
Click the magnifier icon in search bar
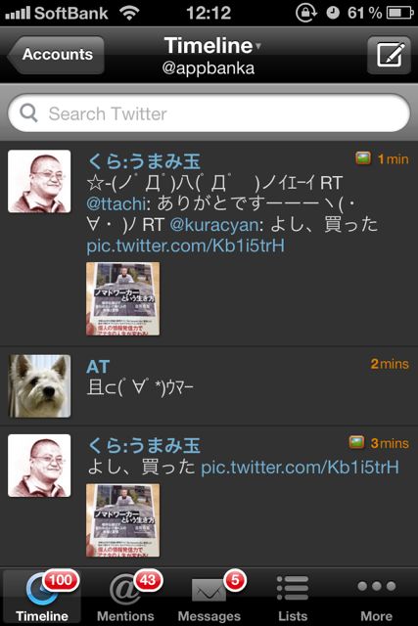click(x=28, y=113)
